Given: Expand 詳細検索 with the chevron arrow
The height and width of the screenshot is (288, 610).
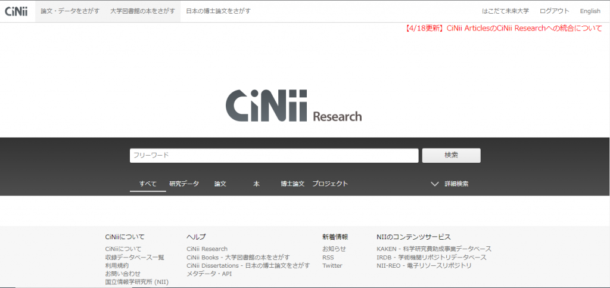Looking at the screenshot, I should coord(435,184).
